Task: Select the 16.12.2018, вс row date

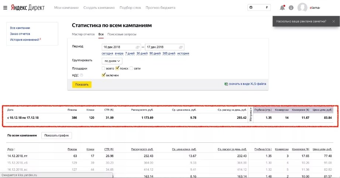Action: pyautogui.click(x=17, y=170)
